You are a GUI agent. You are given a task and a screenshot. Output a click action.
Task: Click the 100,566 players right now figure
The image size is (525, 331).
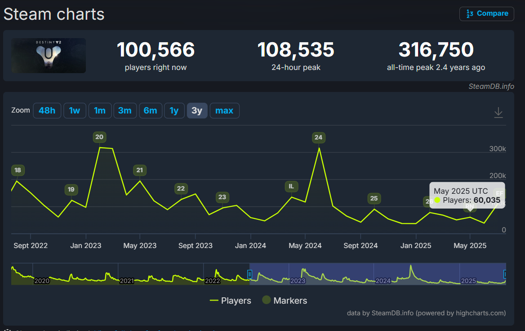pyautogui.click(x=156, y=50)
